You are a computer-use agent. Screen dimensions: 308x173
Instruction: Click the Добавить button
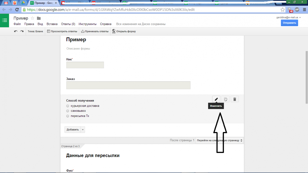coord(73,130)
